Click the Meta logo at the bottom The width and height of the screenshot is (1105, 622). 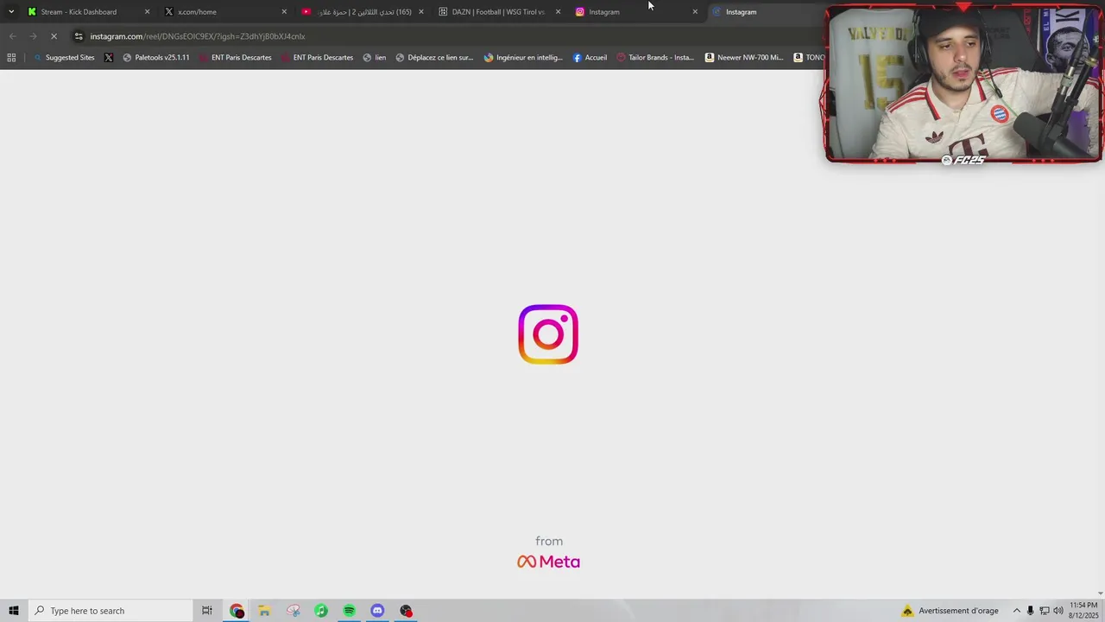[548, 562]
